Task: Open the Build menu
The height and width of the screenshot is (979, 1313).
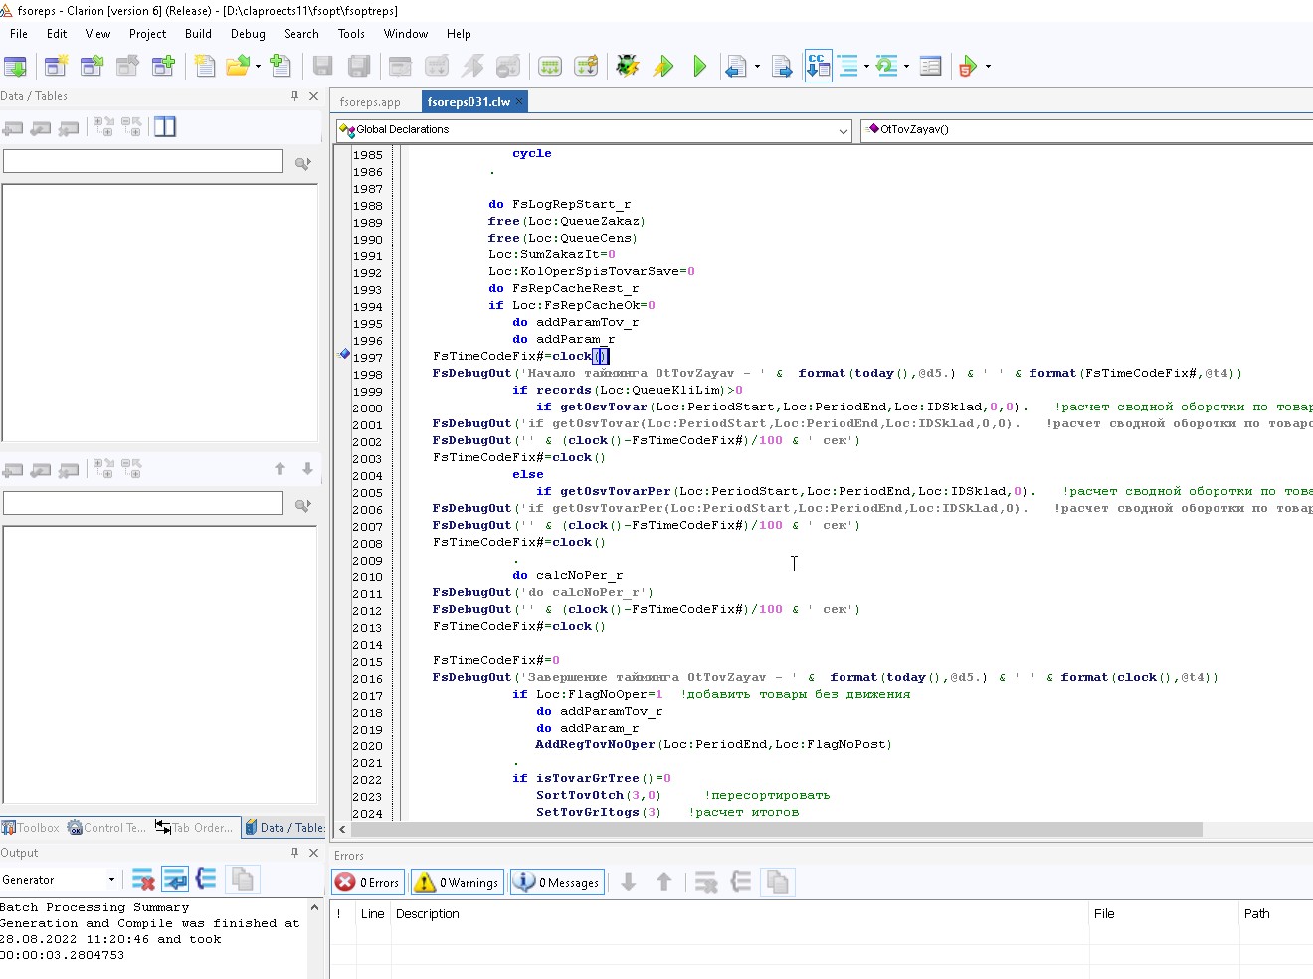Action: click(198, 34)
